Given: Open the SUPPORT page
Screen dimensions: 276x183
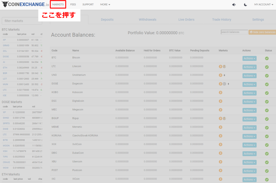Looking at the screenshot, I should click(88, 4).
